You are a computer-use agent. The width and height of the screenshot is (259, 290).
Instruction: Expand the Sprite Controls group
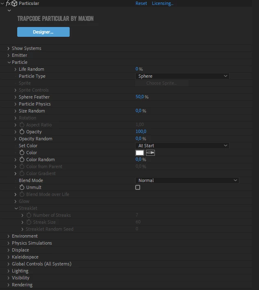pyautogui.click(x=16, y=90)
